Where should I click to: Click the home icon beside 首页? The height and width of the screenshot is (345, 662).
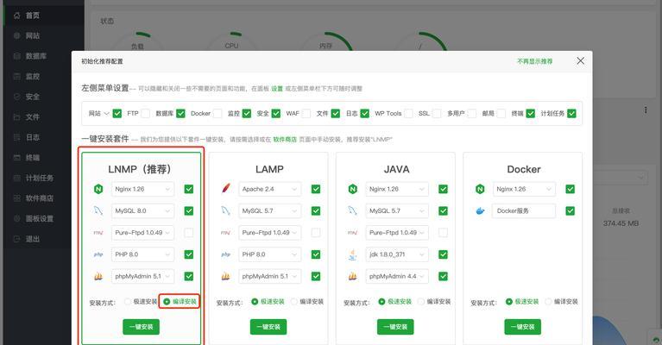point(17,16)
